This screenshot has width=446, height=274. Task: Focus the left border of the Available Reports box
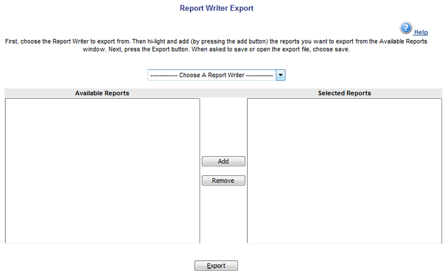(x=5, y=171)
